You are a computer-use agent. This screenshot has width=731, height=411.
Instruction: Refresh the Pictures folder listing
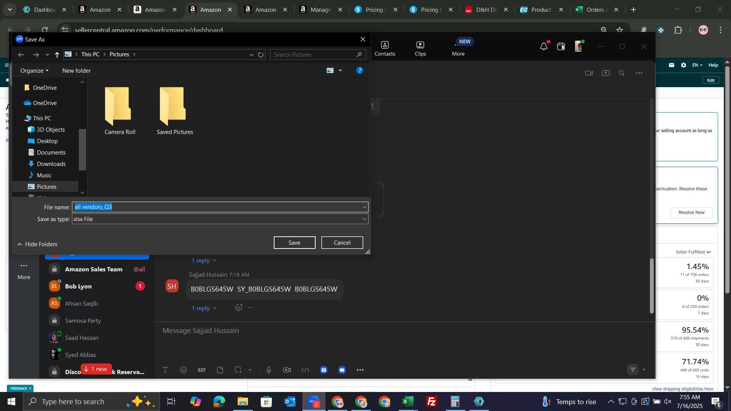261,54
